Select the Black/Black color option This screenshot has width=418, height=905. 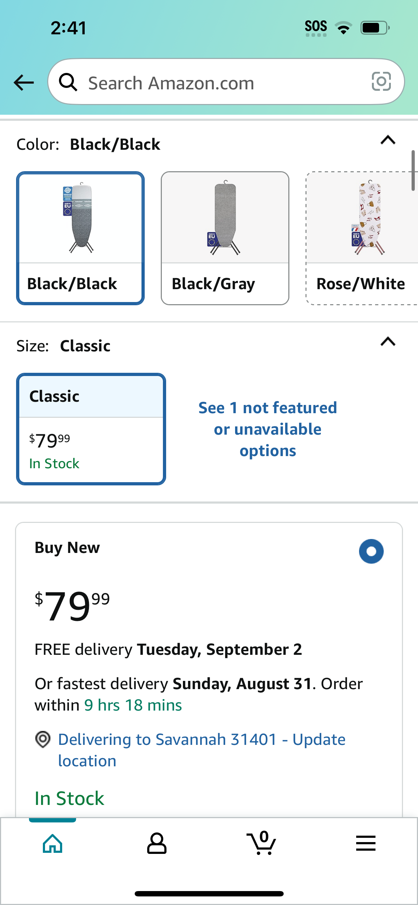pos(80,238)
